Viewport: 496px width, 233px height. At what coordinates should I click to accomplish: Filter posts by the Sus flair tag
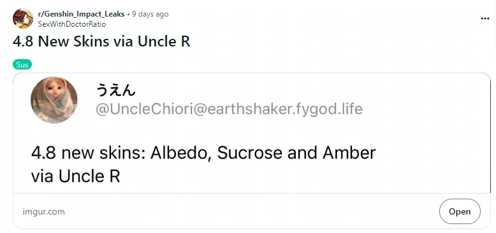coord(22,65)
